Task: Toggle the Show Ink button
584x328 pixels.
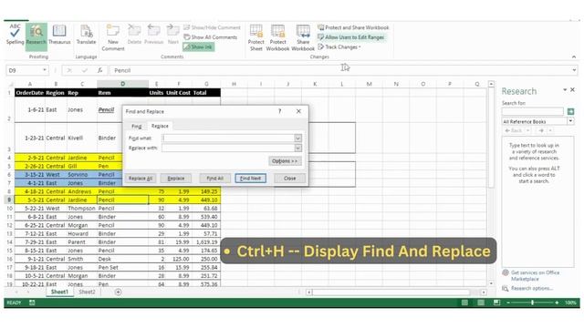Action: 199,46
